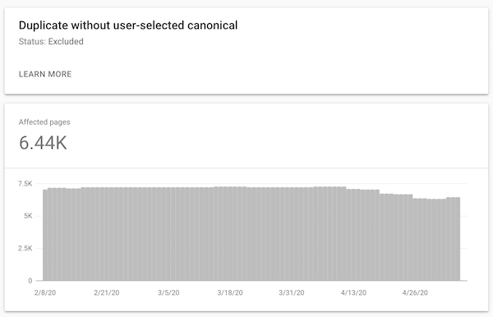Click the 7.5K y-axis label
493x317 pixels.
(x=25, y=184)
